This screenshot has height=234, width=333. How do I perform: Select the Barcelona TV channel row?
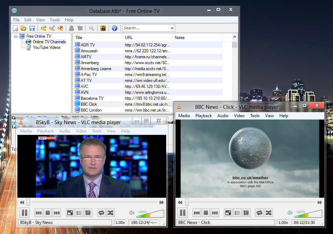[x=92, y=98]
